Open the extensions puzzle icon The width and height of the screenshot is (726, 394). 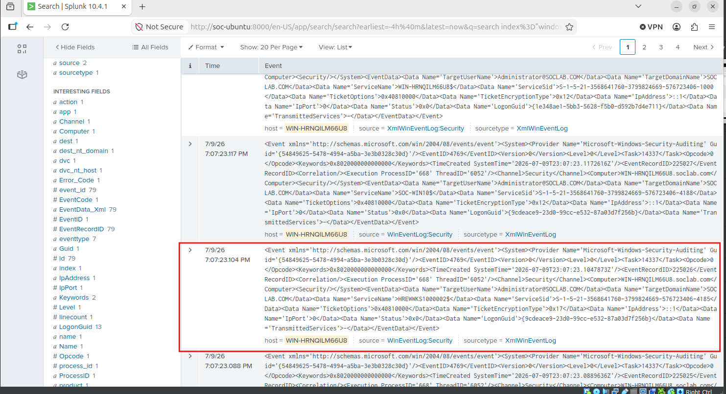[x=694, y=27]
